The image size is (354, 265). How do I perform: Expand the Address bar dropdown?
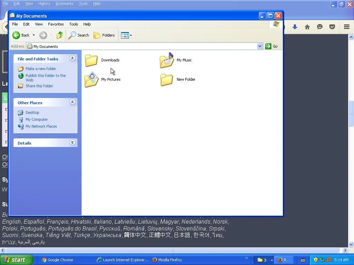click(260, 46)
